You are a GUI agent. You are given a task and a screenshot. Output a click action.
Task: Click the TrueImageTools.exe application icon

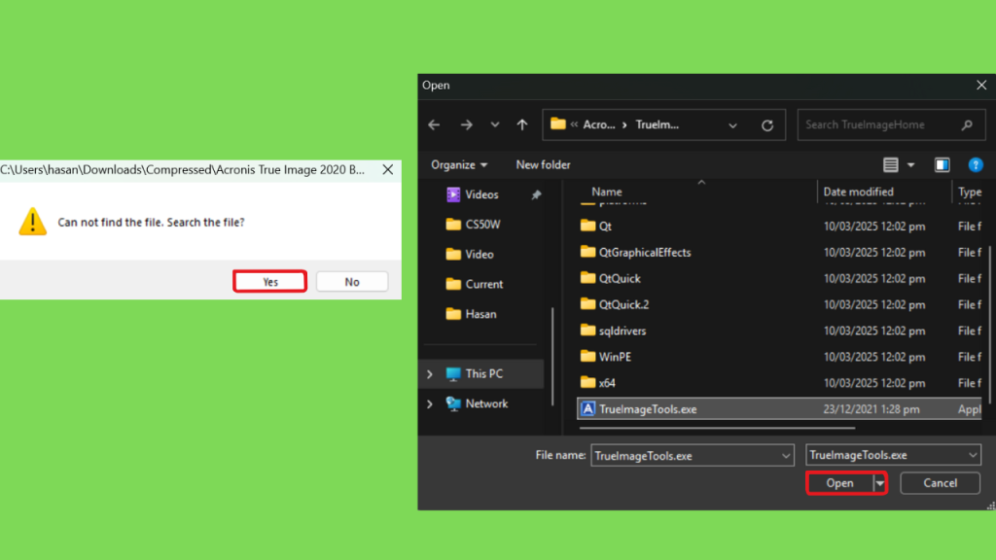(x=588, y=409)
